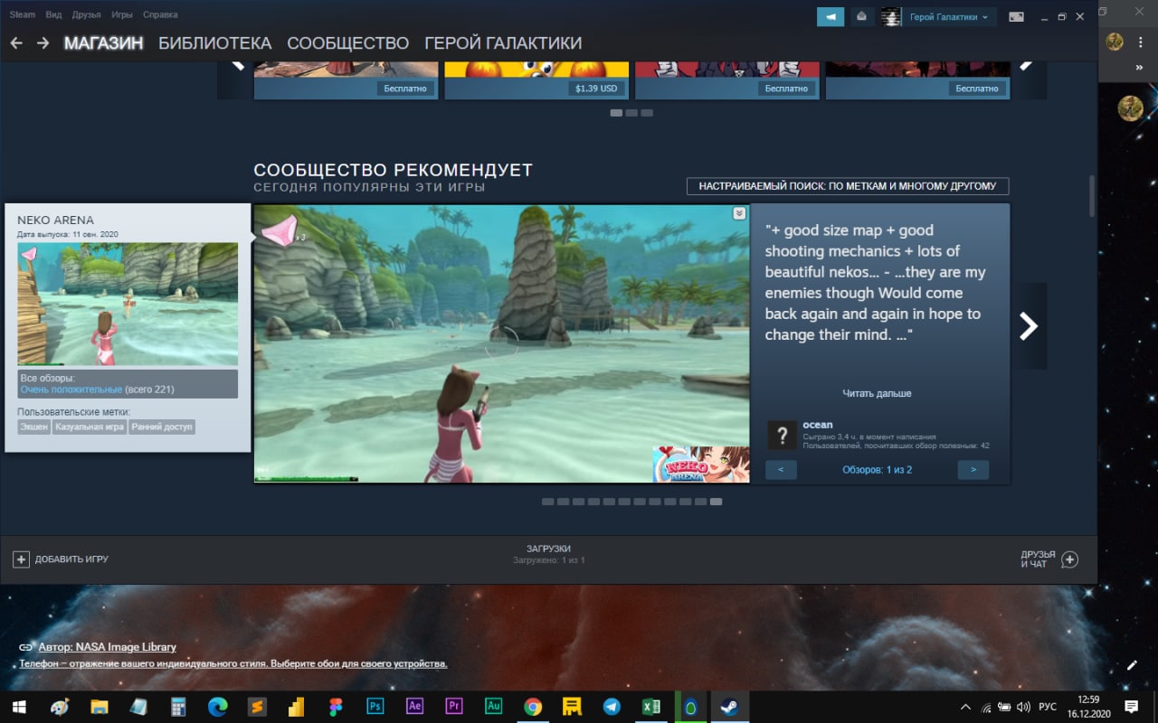Click Настраиваемый поиск: по меткам button

click(848, 186)
